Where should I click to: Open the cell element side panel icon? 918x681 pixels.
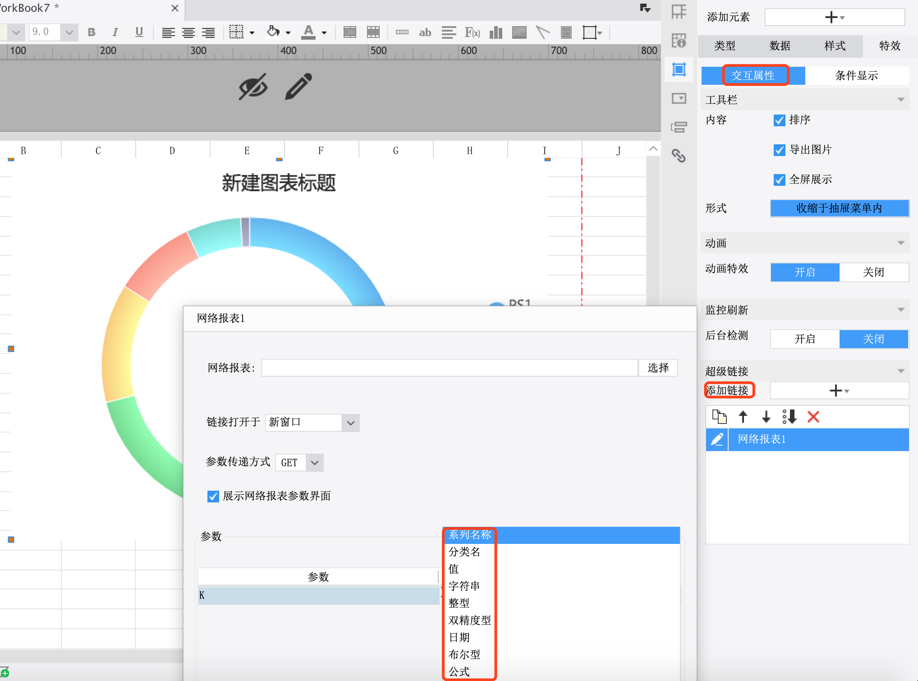(x=679, y=12)
